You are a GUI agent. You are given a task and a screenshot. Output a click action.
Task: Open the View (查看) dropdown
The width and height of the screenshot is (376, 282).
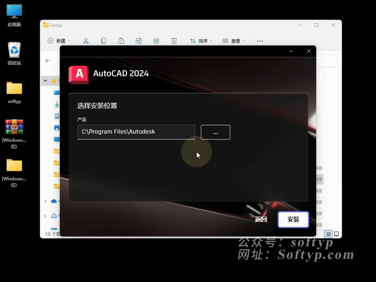(x=234, y=41)
